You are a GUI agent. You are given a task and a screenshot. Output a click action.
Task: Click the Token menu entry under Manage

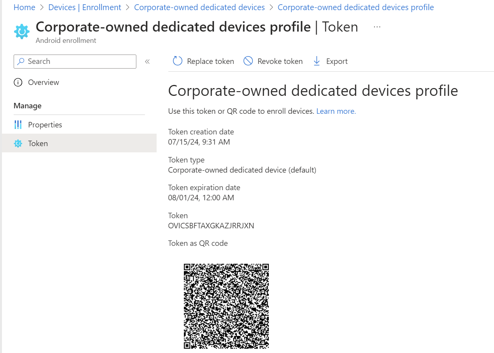pos(38,143)
